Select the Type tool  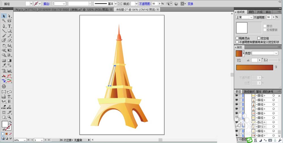click(x=9, y=26)
